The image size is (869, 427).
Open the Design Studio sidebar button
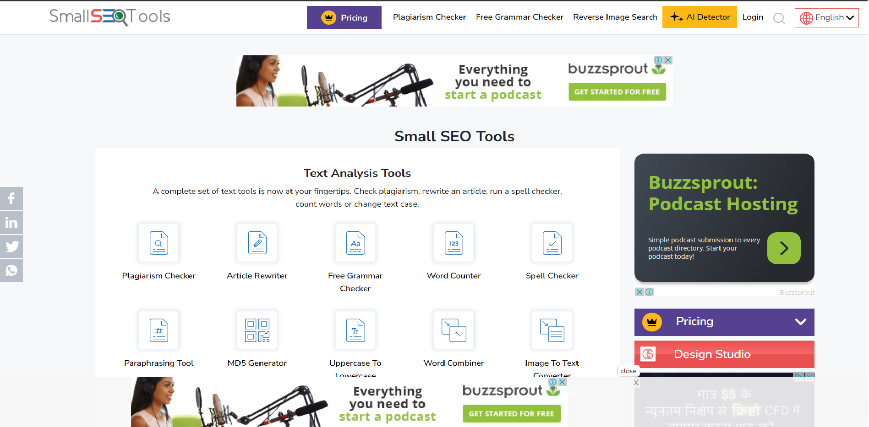[x=724, y=354]
